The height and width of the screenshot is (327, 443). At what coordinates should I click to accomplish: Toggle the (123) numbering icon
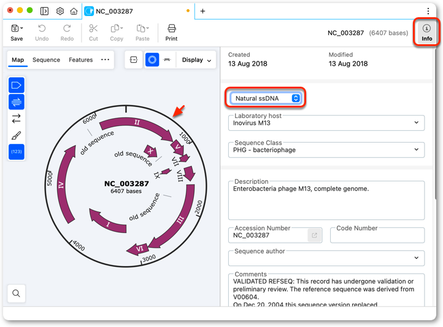17,152
